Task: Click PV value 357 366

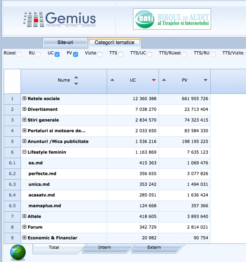Action: coord(200,206)
